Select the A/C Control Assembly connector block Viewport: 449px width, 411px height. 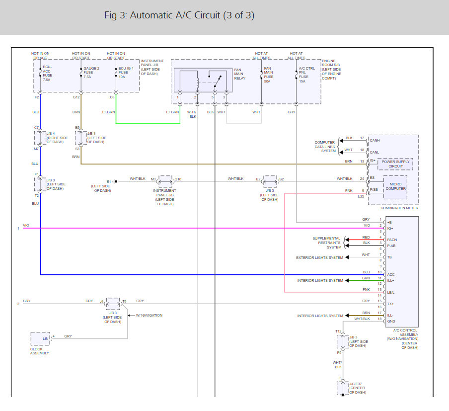pyautogui.click(x=402, y=272)
